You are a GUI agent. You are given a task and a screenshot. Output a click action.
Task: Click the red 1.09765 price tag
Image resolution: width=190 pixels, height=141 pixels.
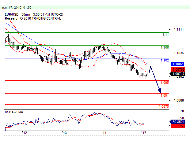[178, 69]
